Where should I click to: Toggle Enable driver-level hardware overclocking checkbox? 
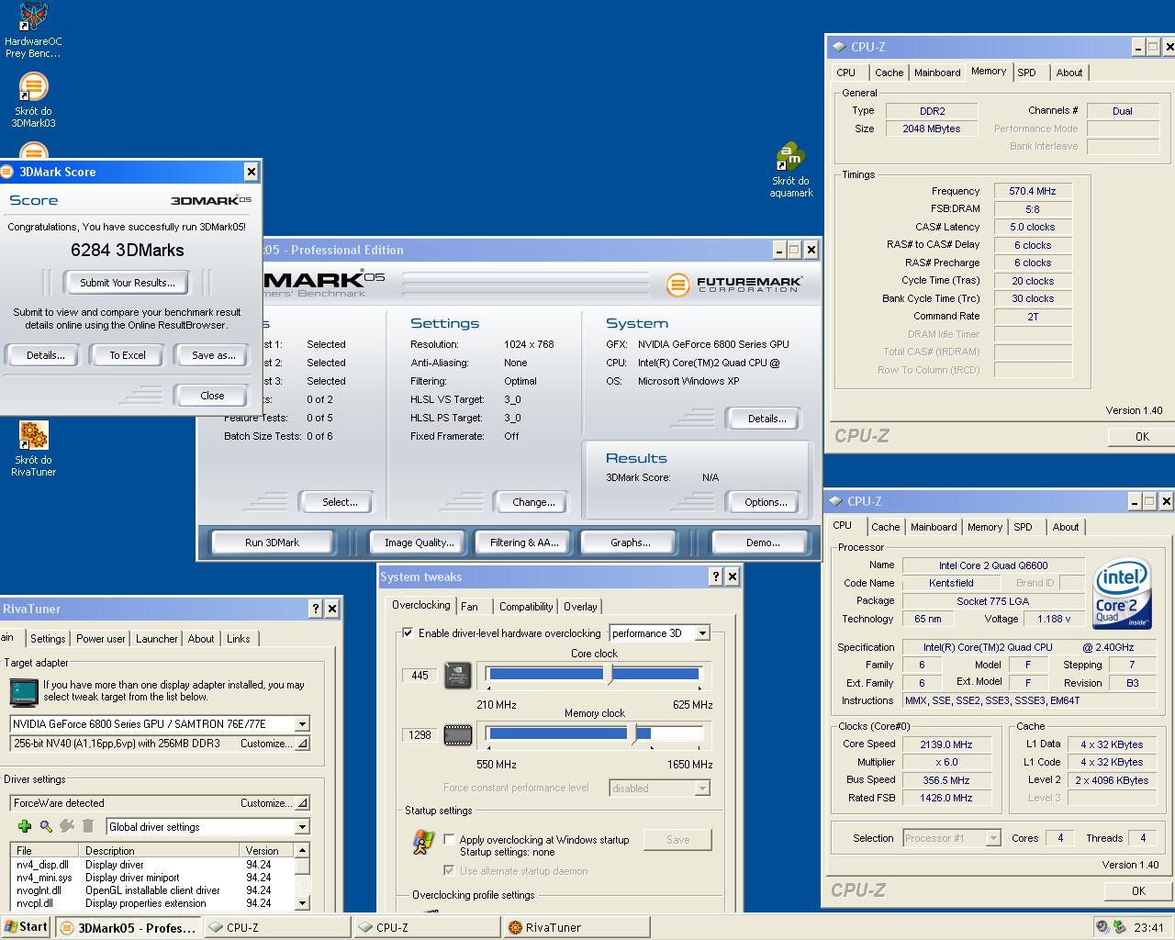(x=408, y=632)
